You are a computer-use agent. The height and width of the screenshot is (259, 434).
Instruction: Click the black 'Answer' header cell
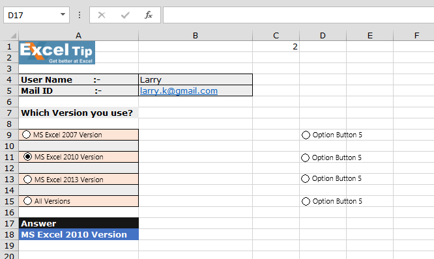point(79,223)
